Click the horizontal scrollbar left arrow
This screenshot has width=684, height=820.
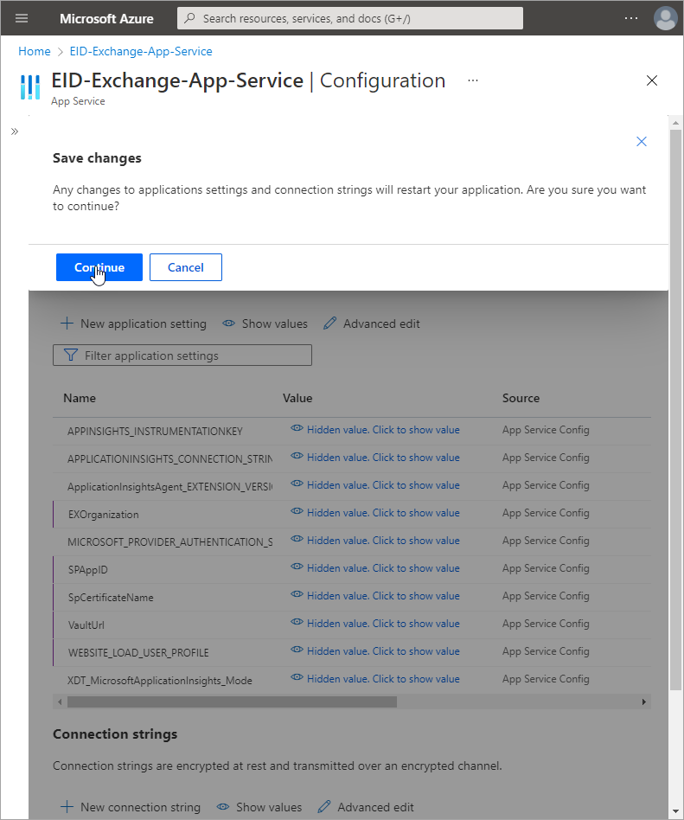pos(59,702)
